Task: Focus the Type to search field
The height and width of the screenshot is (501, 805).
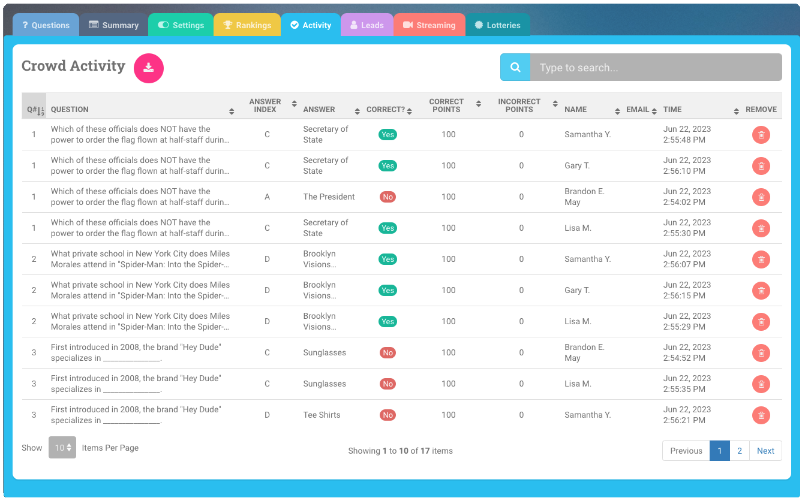Action: click(656, 67)
